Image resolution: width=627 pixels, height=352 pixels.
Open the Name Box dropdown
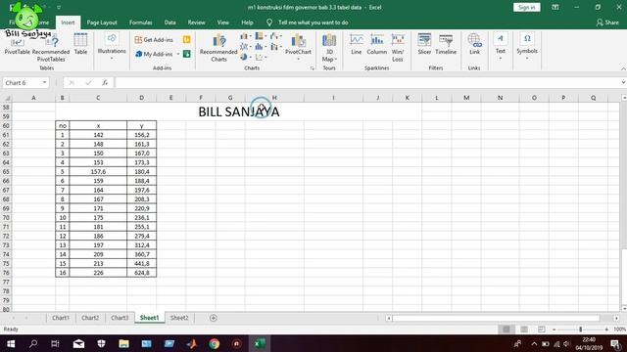click(x=44, y=82)
